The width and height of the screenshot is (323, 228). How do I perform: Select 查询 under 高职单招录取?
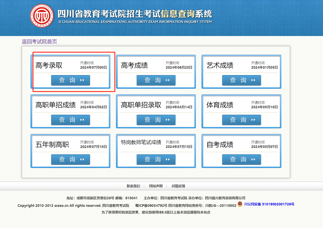coord(156,120)
